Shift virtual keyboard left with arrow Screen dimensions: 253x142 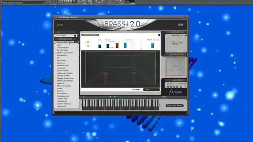(81, 105)
